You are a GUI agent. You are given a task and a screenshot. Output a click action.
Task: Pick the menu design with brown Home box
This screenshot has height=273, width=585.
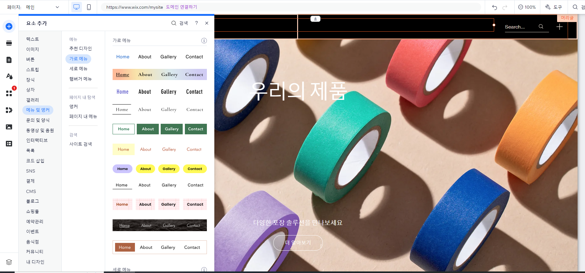[x=160, y=247]
